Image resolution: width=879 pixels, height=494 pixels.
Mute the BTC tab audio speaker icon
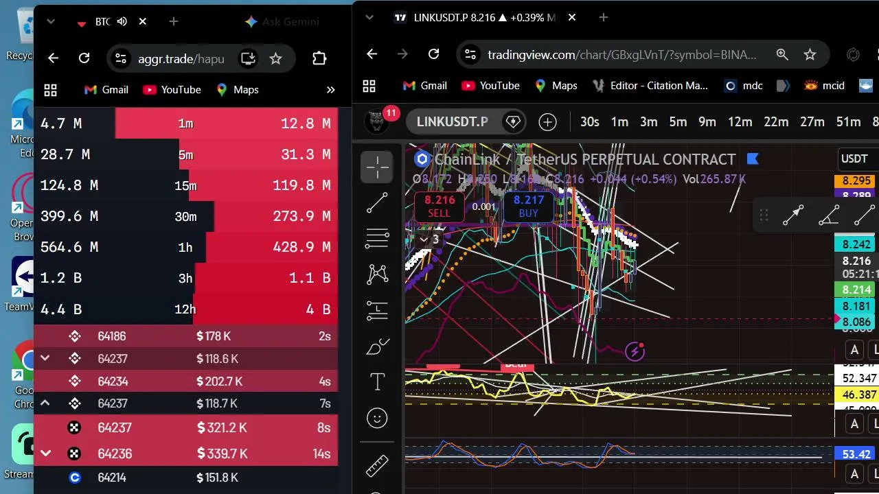[x=122, y=22]
